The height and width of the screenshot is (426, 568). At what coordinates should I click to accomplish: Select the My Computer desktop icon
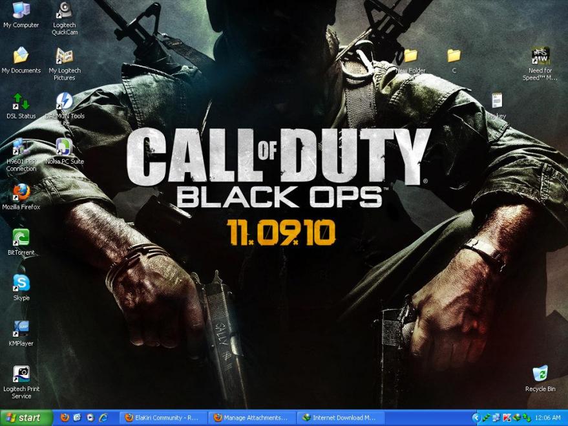tap(21, 16)
